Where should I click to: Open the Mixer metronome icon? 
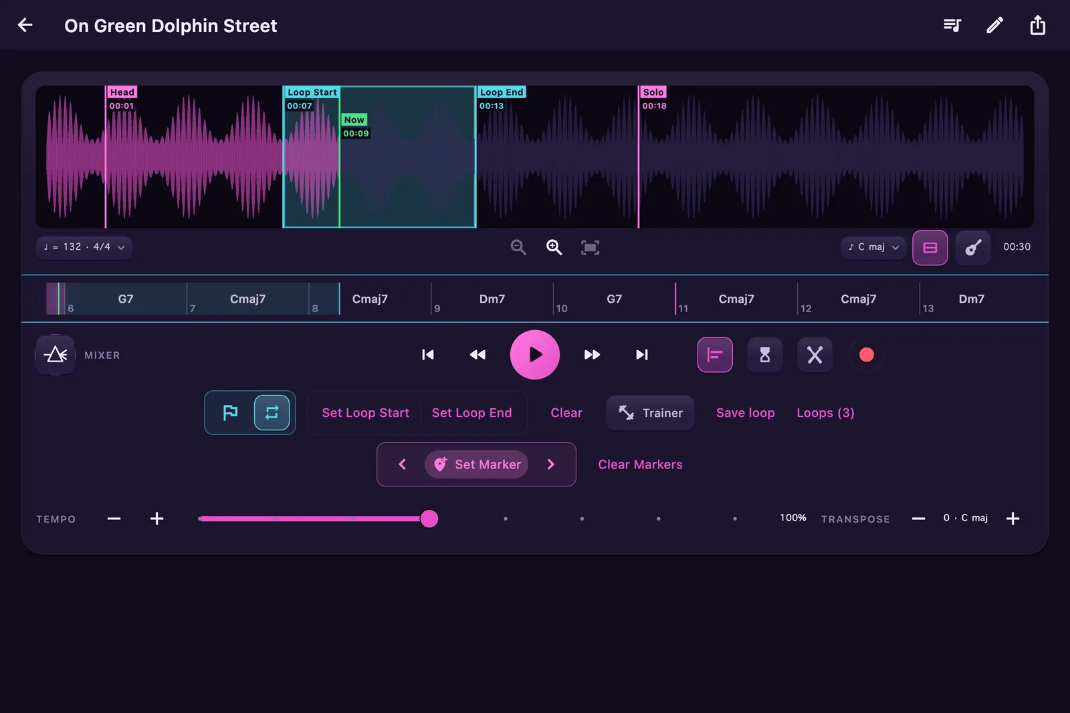click(56, 355)
